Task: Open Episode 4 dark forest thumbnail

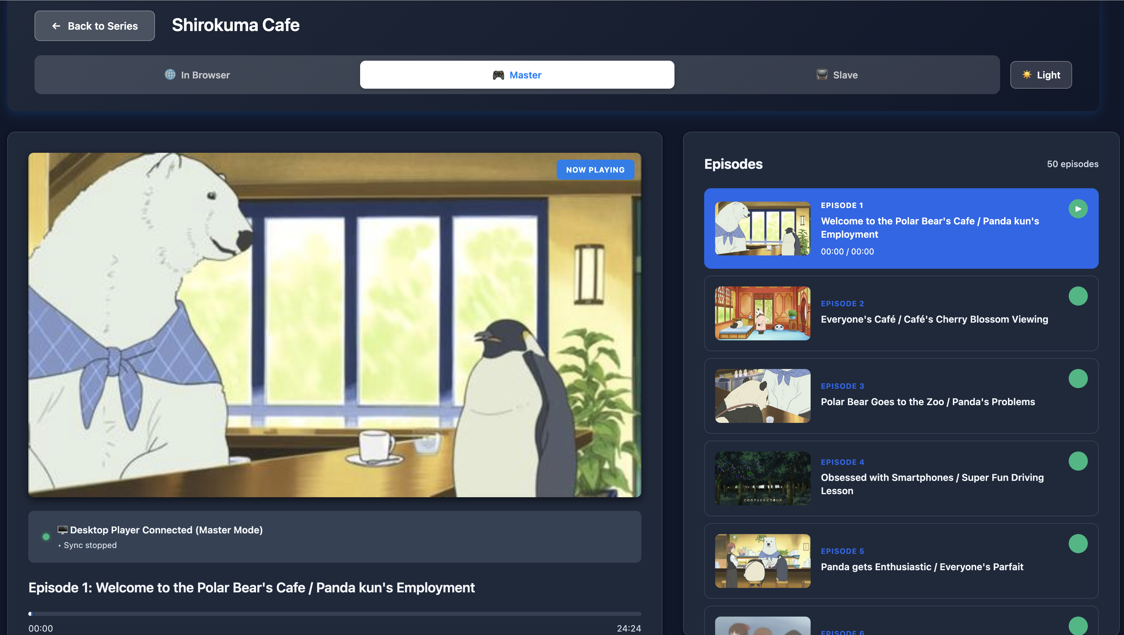Action: pyautogui.click(x=763, y=478)
